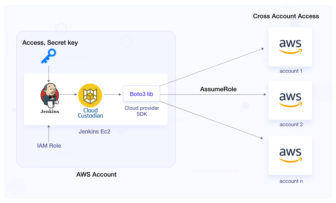Click the 'IAM Role' label
This screenshot has height=203, width=336.
pos(49,146)
